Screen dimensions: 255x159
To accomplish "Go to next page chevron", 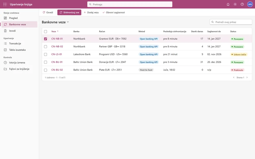I will coord(247,78).
